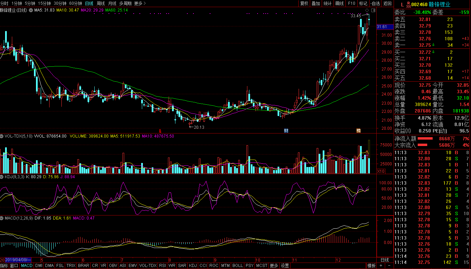The width and height of the screenshot is (471, 269).
Task: Open the 模板 template menu
Action: 372,266
